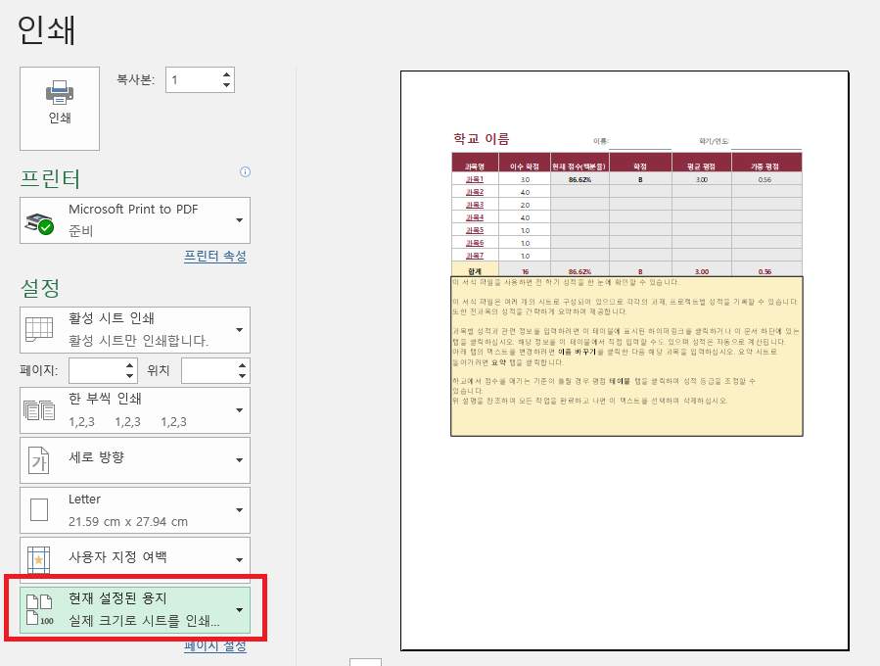Select 과목1 hyperlink in the preview
880x666 pixels.
(476, 178)
